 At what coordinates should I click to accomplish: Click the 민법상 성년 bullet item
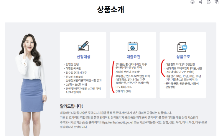pos(72,64)
